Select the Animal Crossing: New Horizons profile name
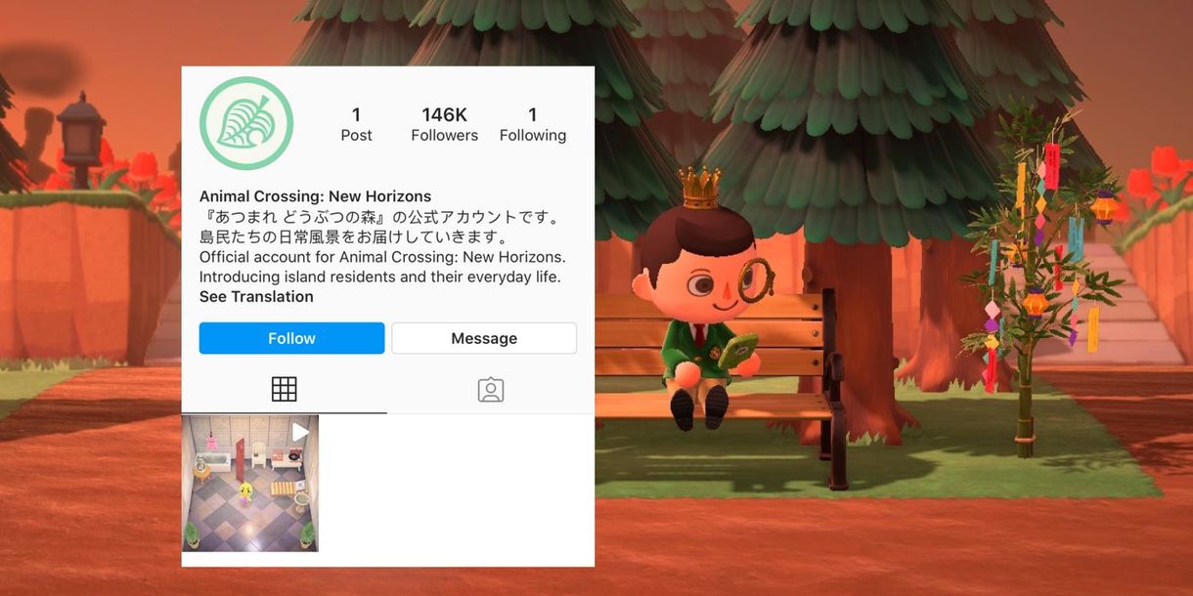The image size is (1193, 596). (315, 196)
